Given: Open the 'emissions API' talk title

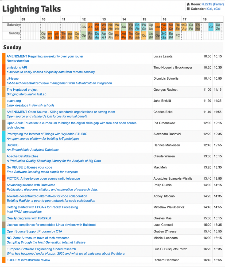Looking at the screenshot, I should pos(17,67).
